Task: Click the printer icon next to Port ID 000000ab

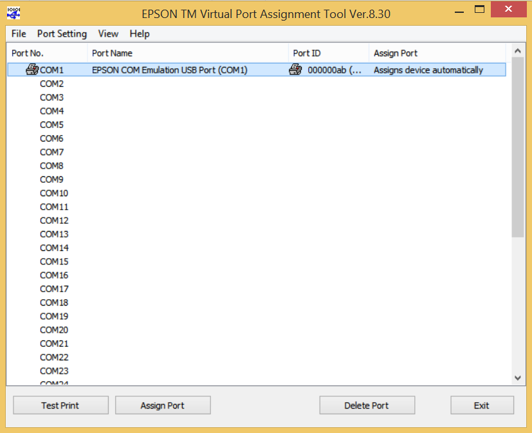Action: coord(295,69)
